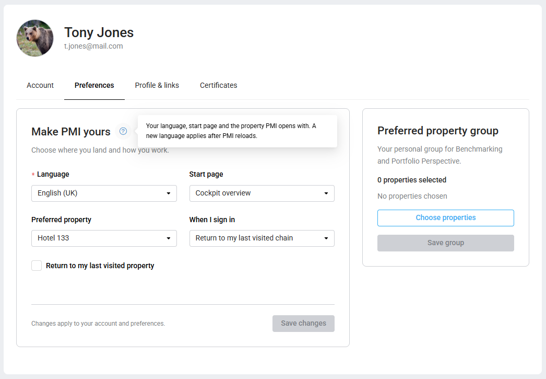Click the Save changes button
This screenshot has height=379, width=546.
304,324
